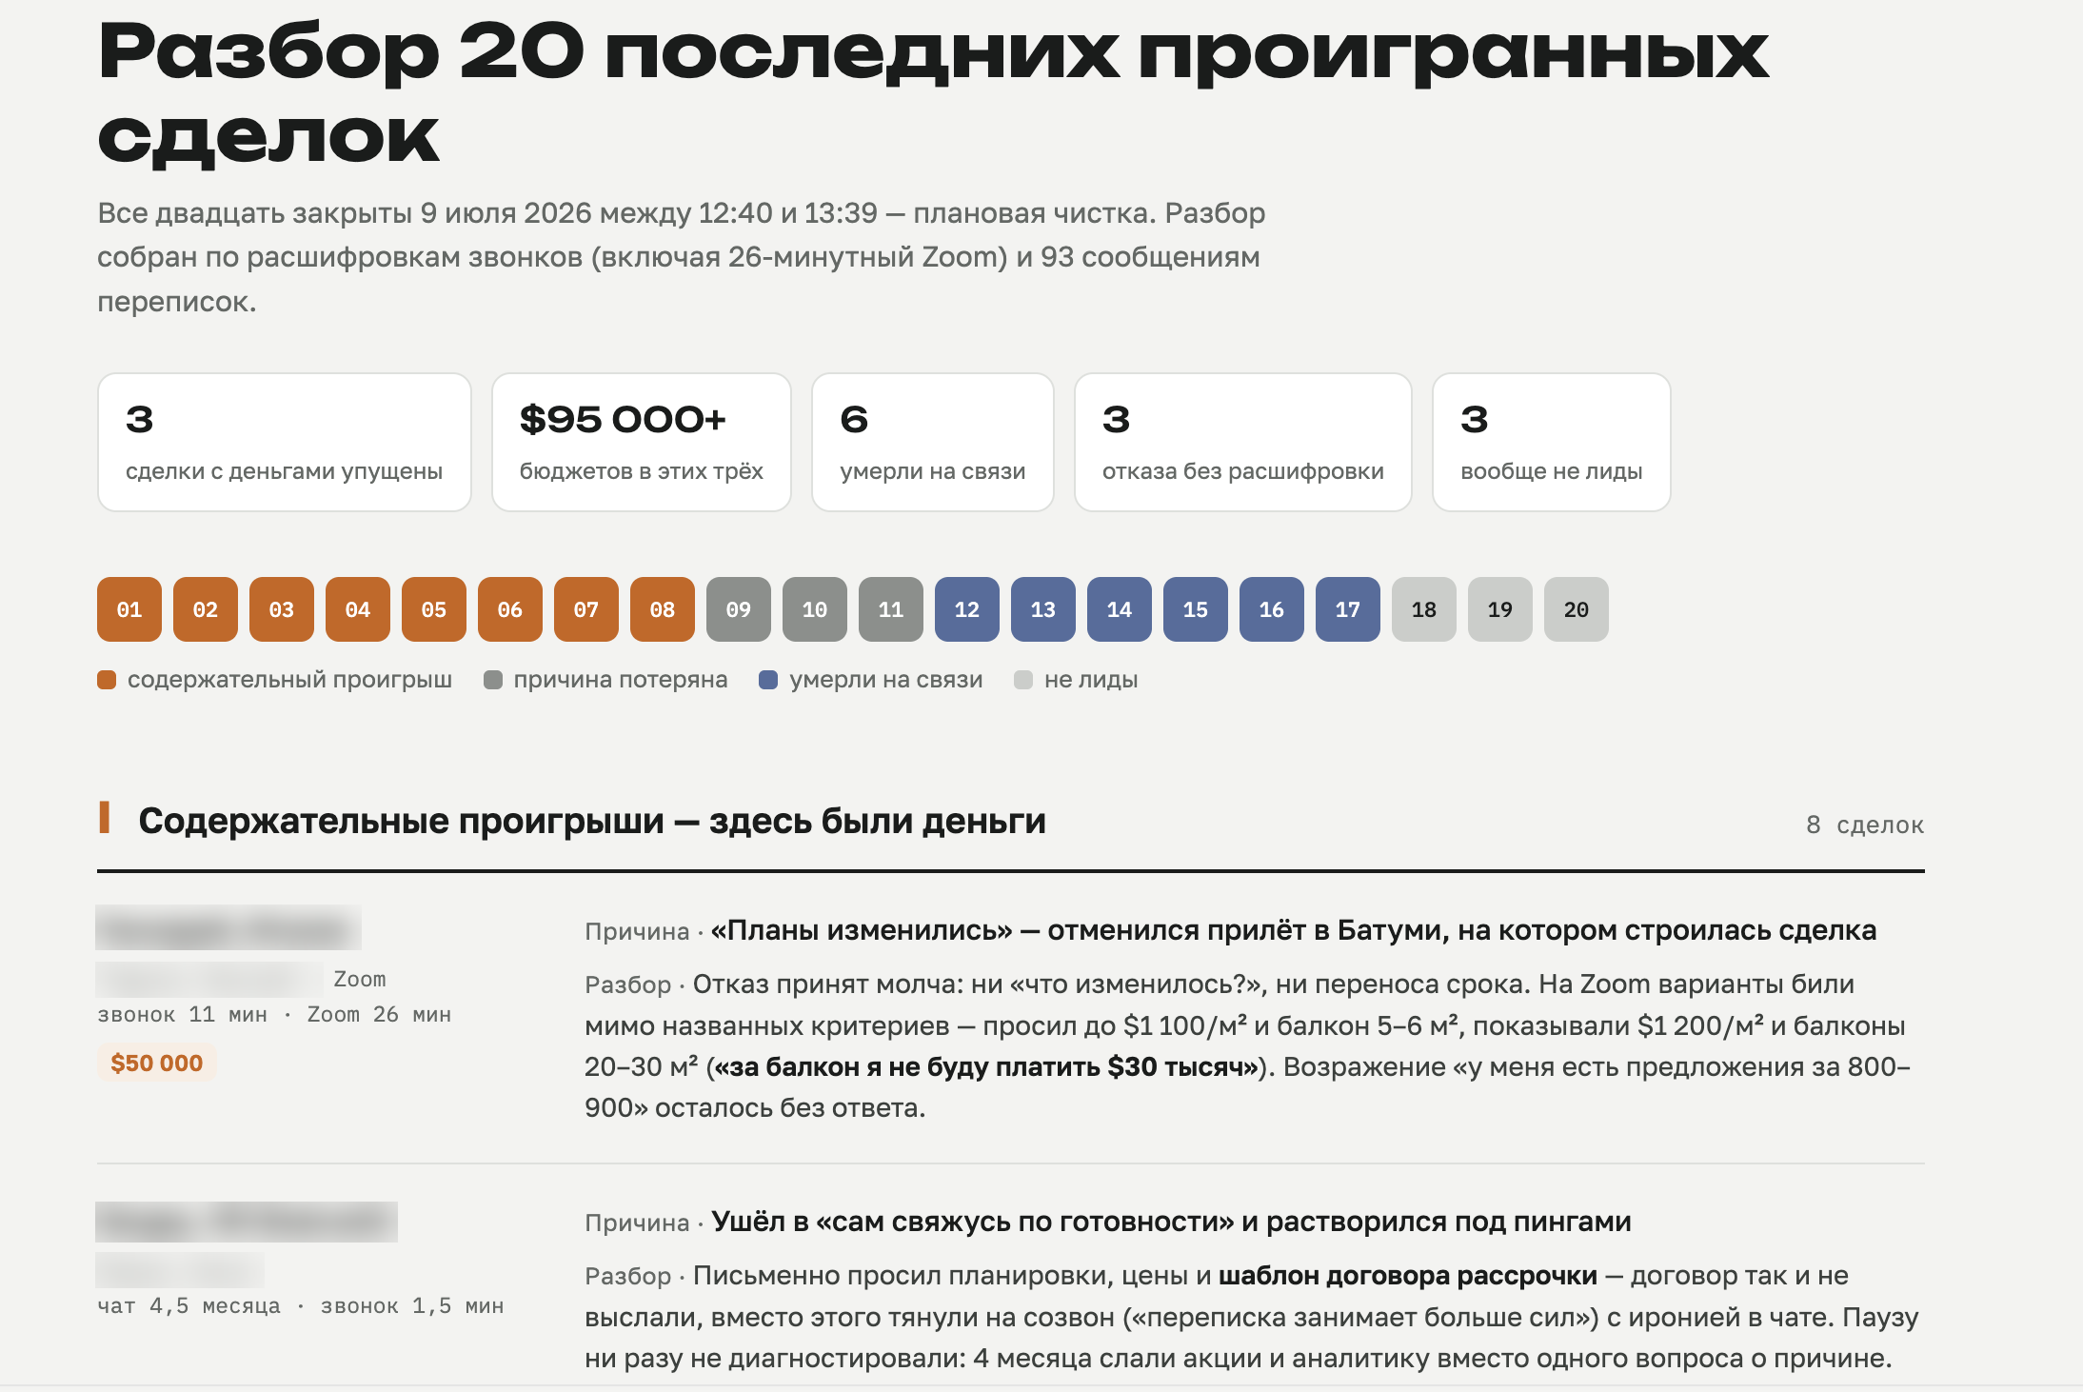
Task: Select gray deal chip 09
Action: 739,609
